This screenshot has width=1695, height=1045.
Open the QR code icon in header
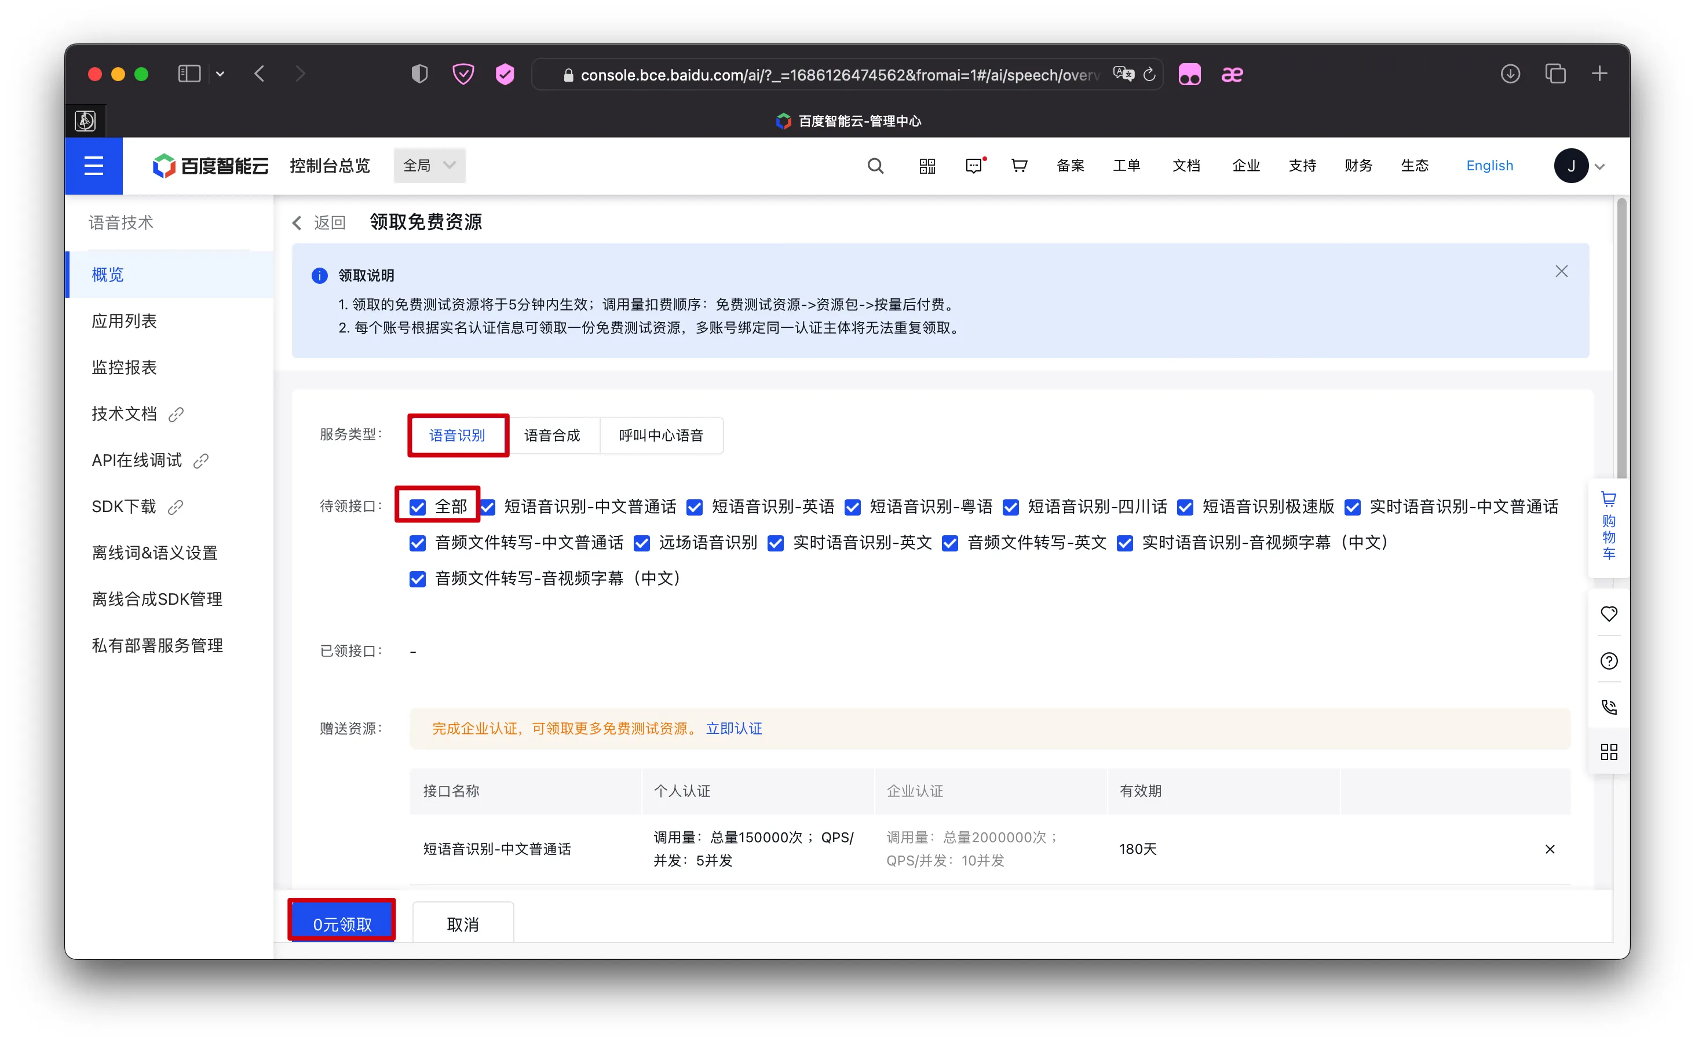tap(927, 166)
